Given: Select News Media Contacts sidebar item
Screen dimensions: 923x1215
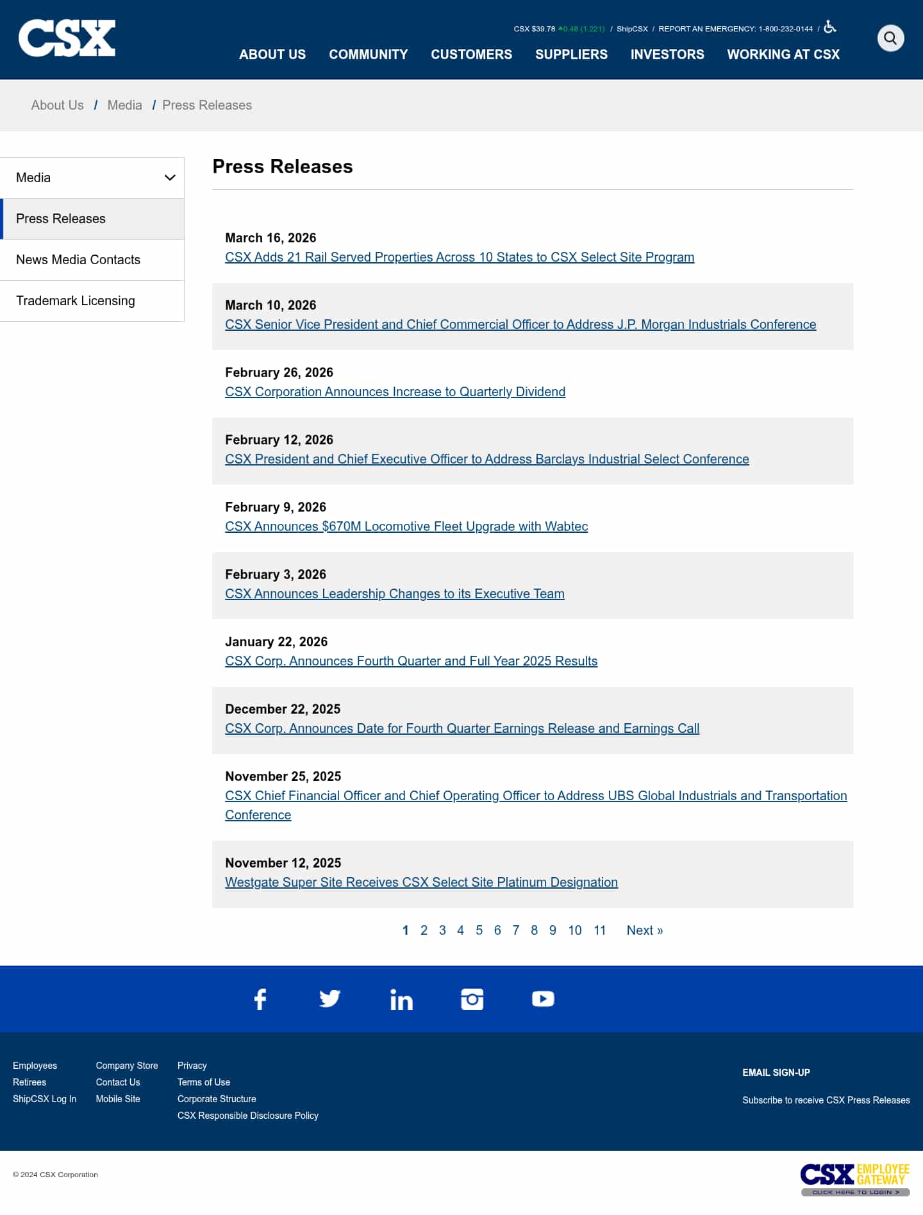Looking at the screenshot, I should pos(78,260).
